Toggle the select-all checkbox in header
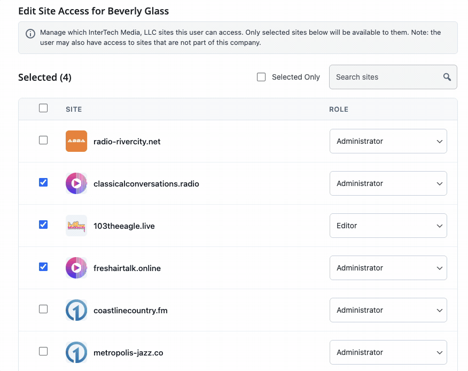This screenshot has height=371, width=468. [43, 108]
